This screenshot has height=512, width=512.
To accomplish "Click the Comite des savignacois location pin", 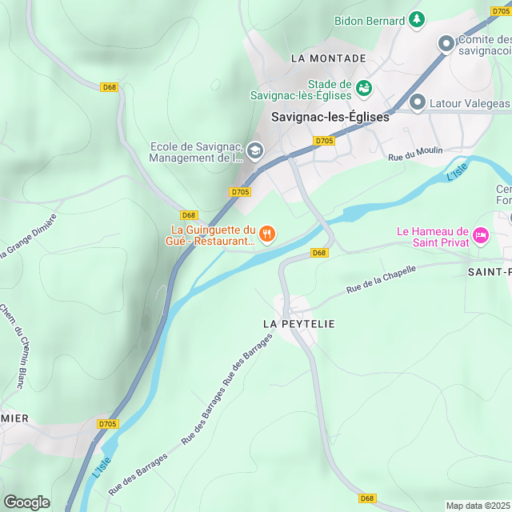I will coord(446,44).
